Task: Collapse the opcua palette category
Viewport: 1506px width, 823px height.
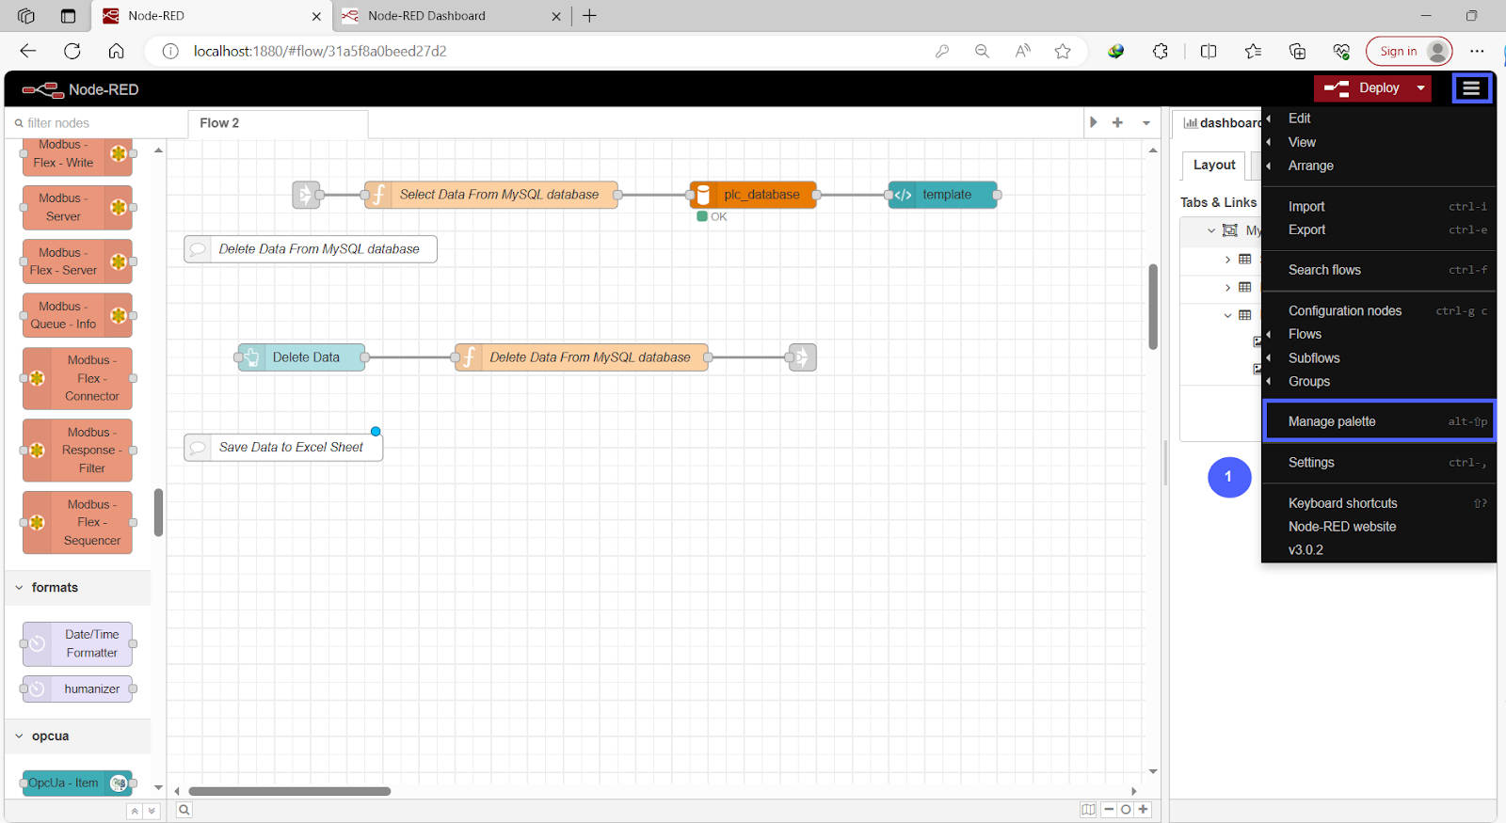Action: tap(77, 736)
